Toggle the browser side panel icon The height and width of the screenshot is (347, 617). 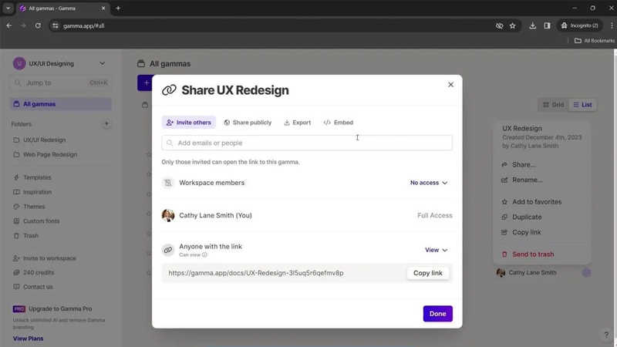(x=547, y=25)
